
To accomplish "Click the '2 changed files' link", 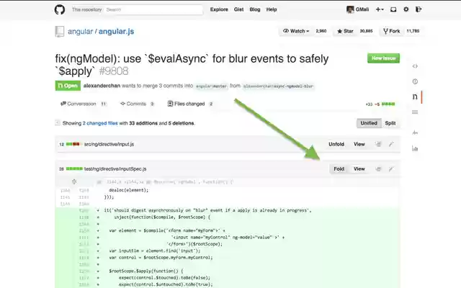I will [x=100, y=123].
